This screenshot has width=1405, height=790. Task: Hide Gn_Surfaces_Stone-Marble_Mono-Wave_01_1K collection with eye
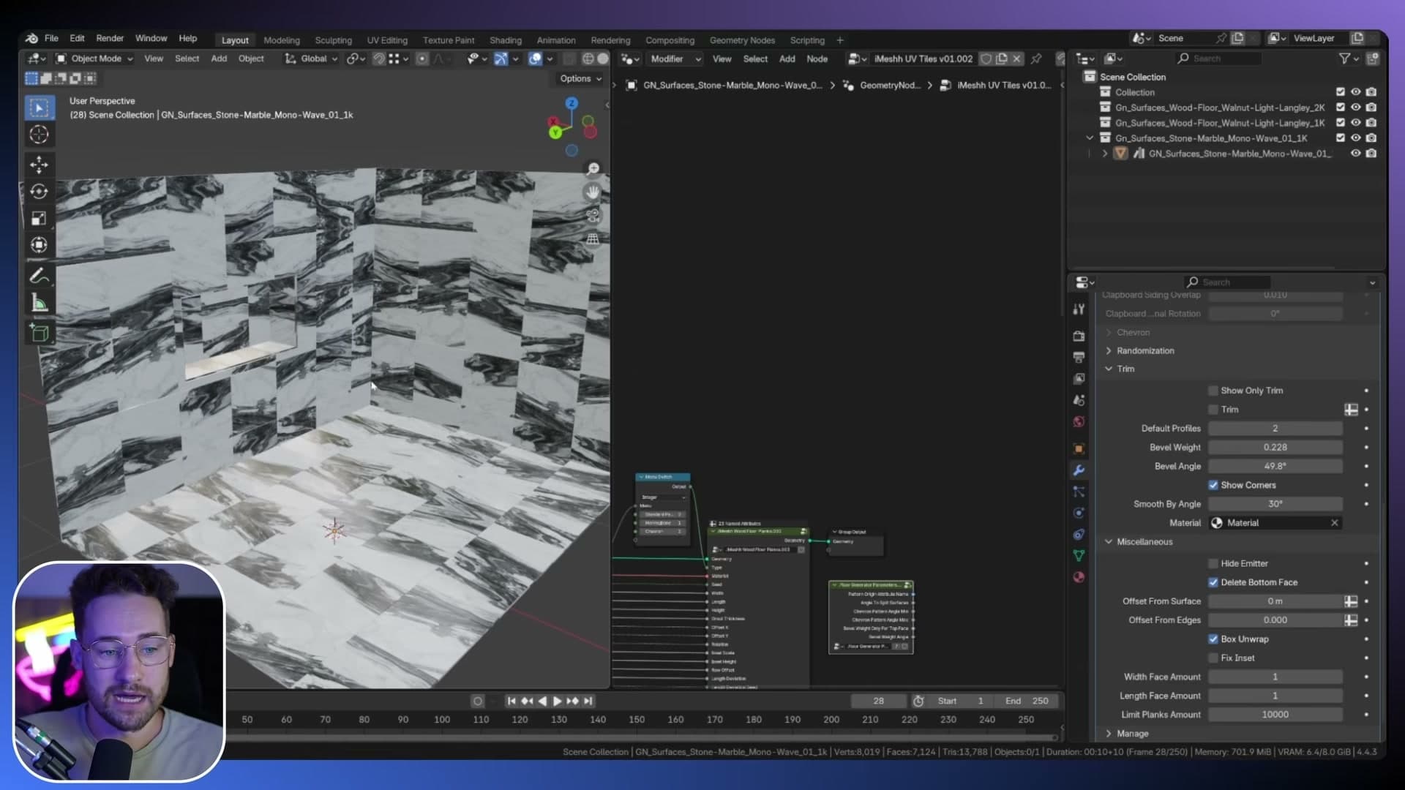[x=1355, y=138]
